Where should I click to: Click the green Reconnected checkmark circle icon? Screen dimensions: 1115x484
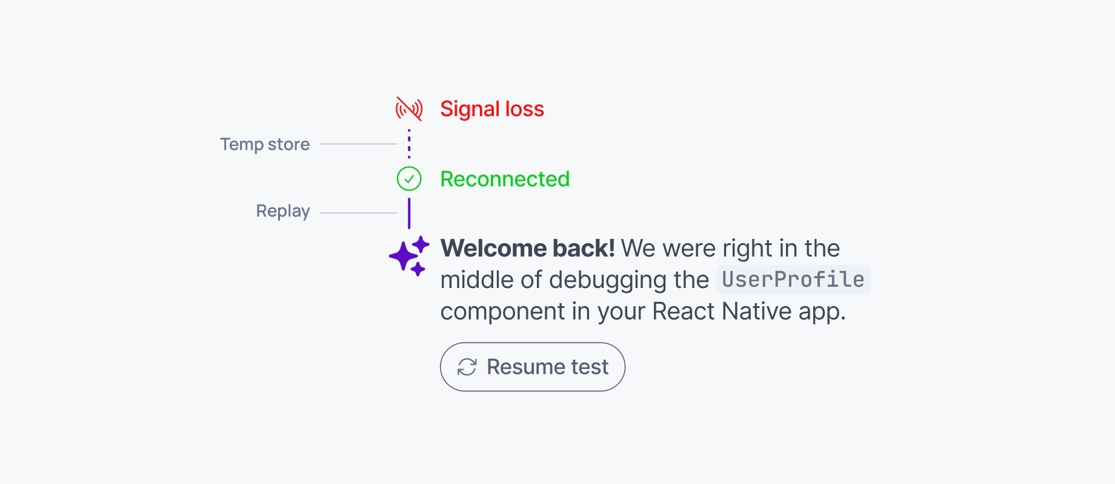click(x=409, y=179)
